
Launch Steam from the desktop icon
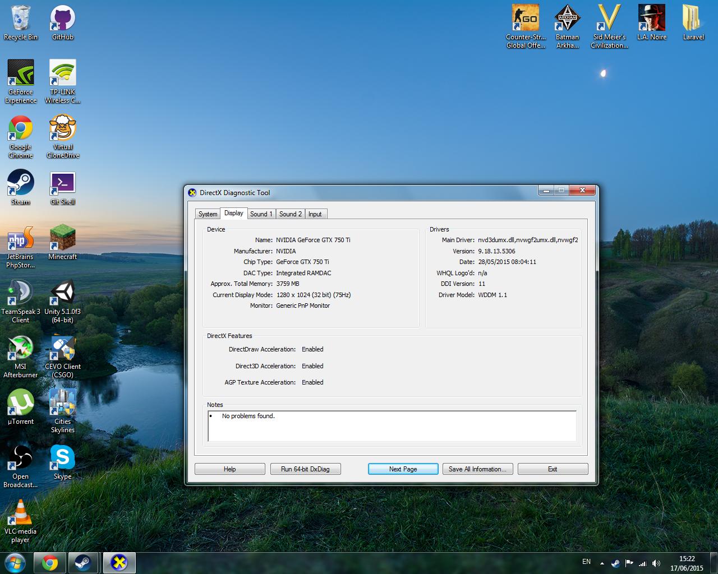(x=21, y=187)
